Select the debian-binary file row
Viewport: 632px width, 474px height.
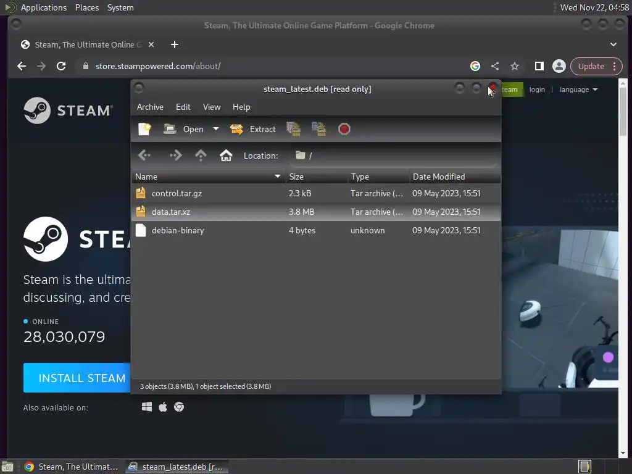coord(316,231)
